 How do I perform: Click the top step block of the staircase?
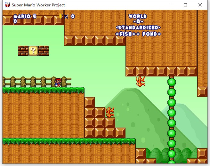[90, 102]
